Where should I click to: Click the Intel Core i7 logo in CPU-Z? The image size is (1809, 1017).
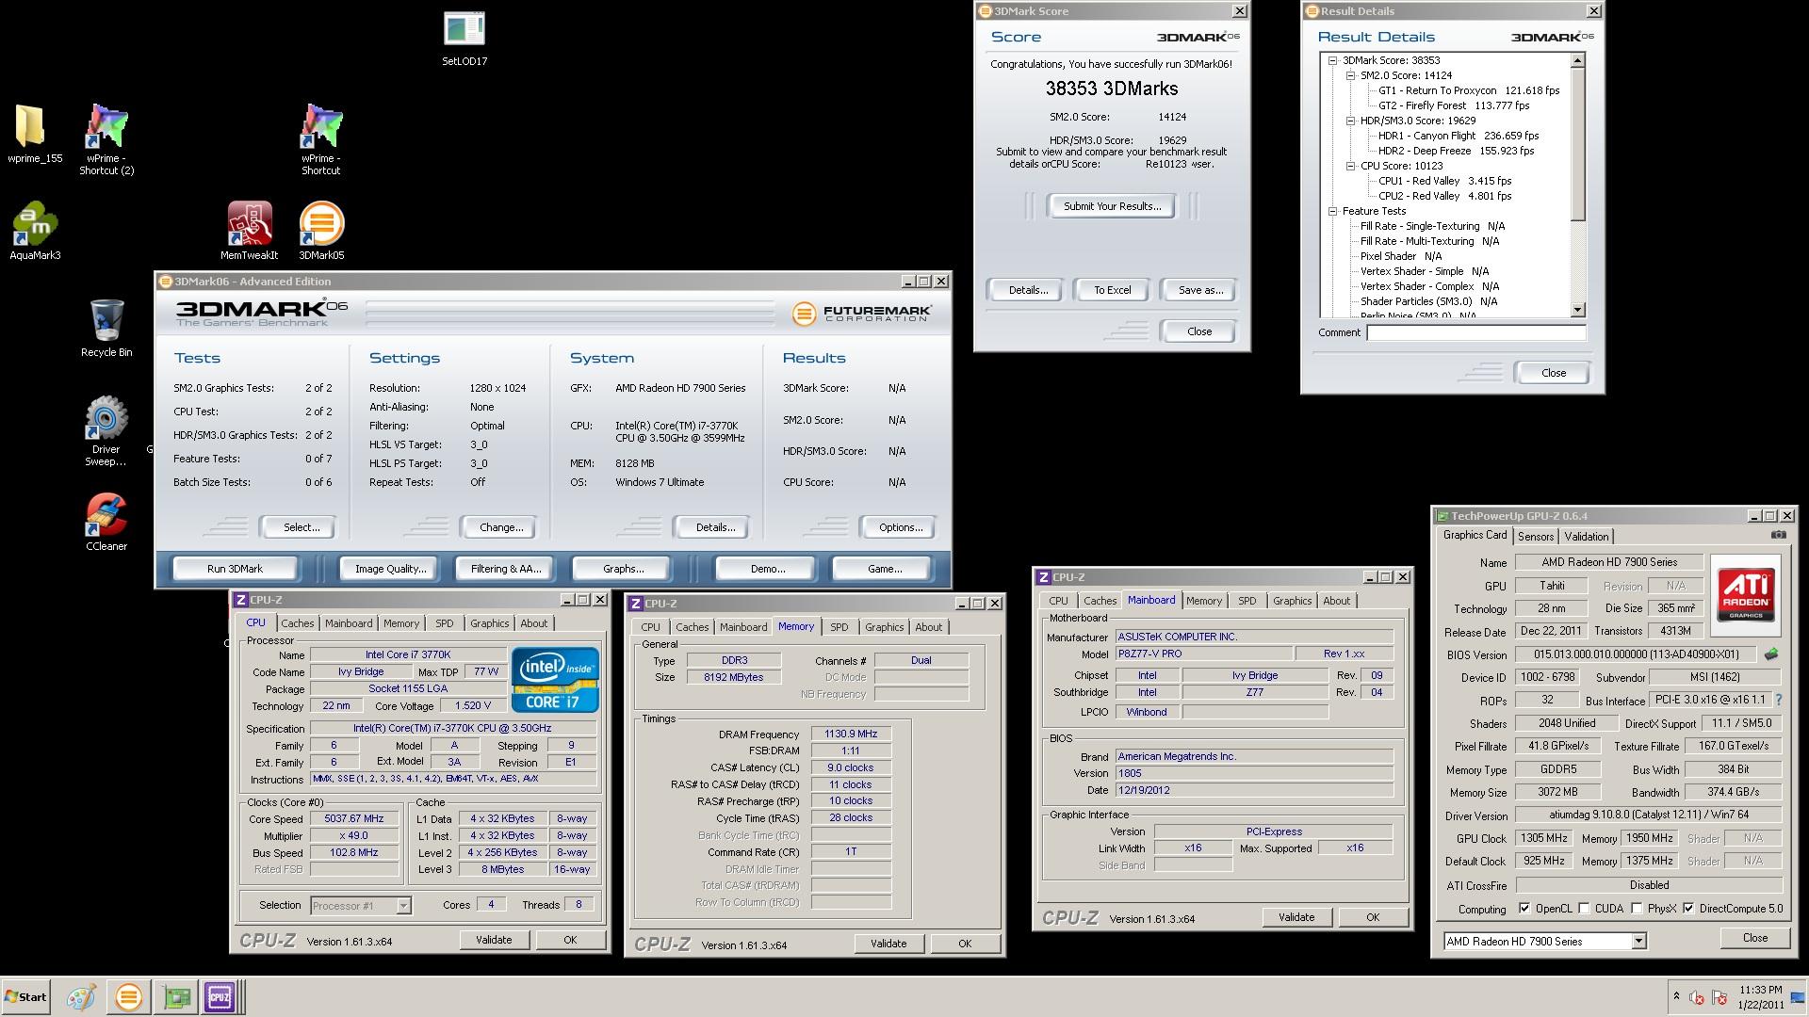554,679
